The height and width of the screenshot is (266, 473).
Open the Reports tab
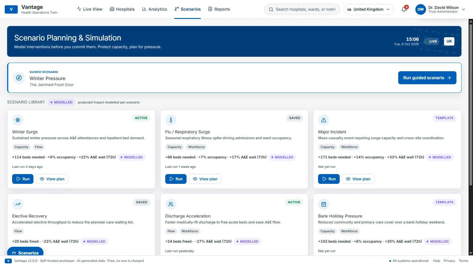[x=219, y=9]
